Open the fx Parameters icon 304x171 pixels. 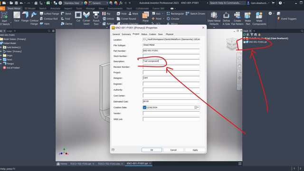[121, 3]
